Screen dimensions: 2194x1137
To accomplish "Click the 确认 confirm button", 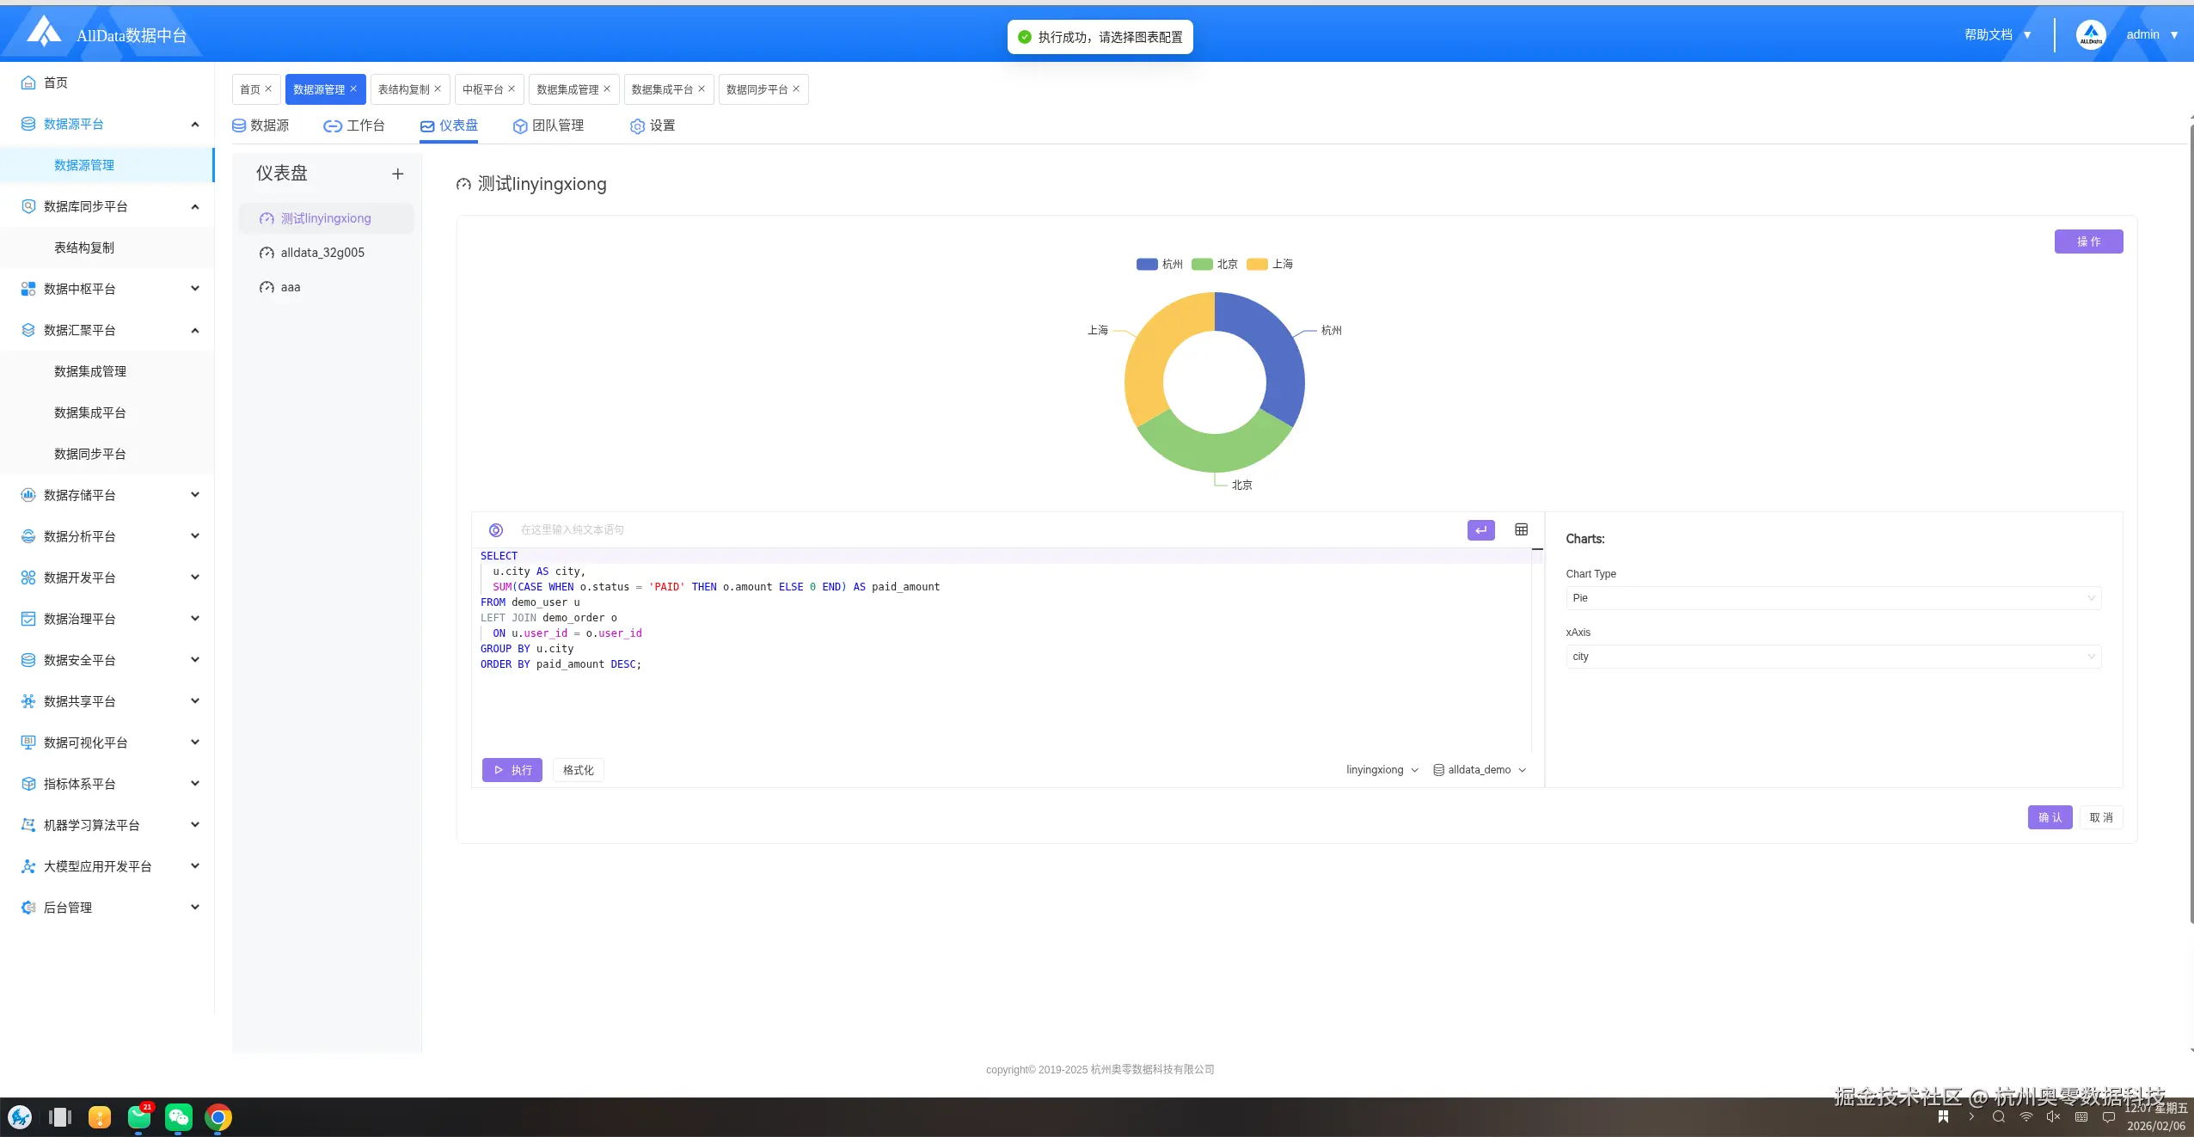I will (2050, 817).
